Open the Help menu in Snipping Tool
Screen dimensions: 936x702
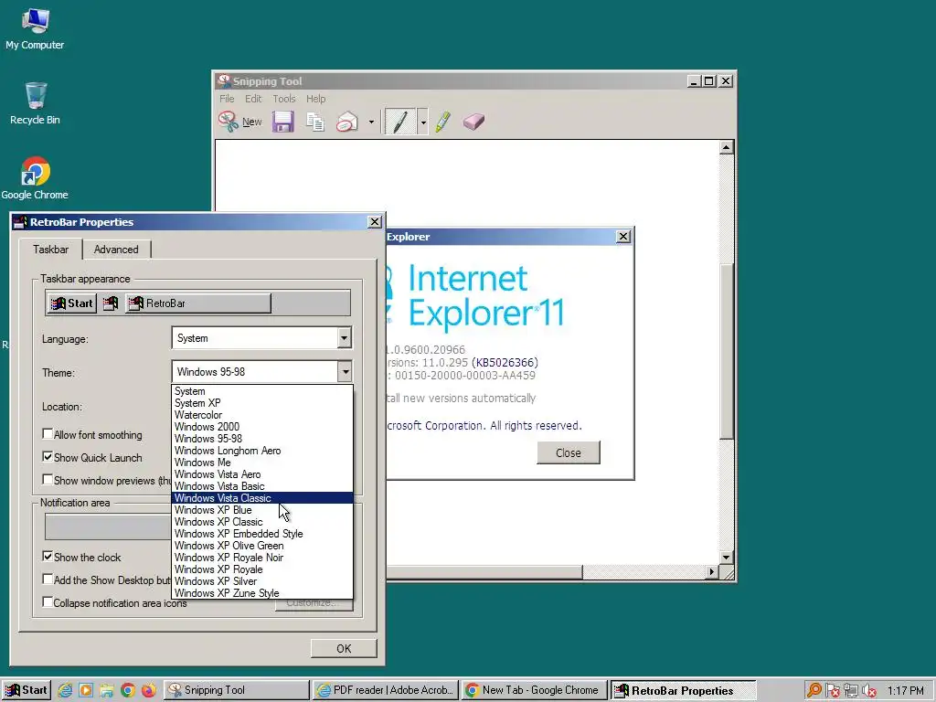point(315,99)
